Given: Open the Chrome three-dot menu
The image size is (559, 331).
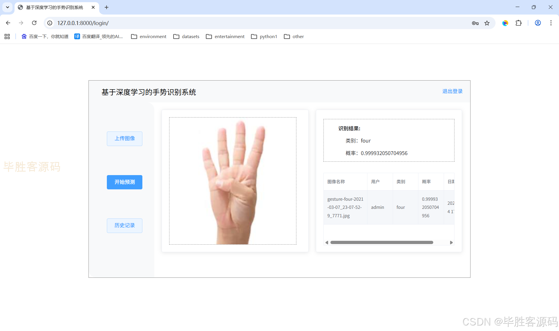Looking at the screenshot, I should (551, 23).
